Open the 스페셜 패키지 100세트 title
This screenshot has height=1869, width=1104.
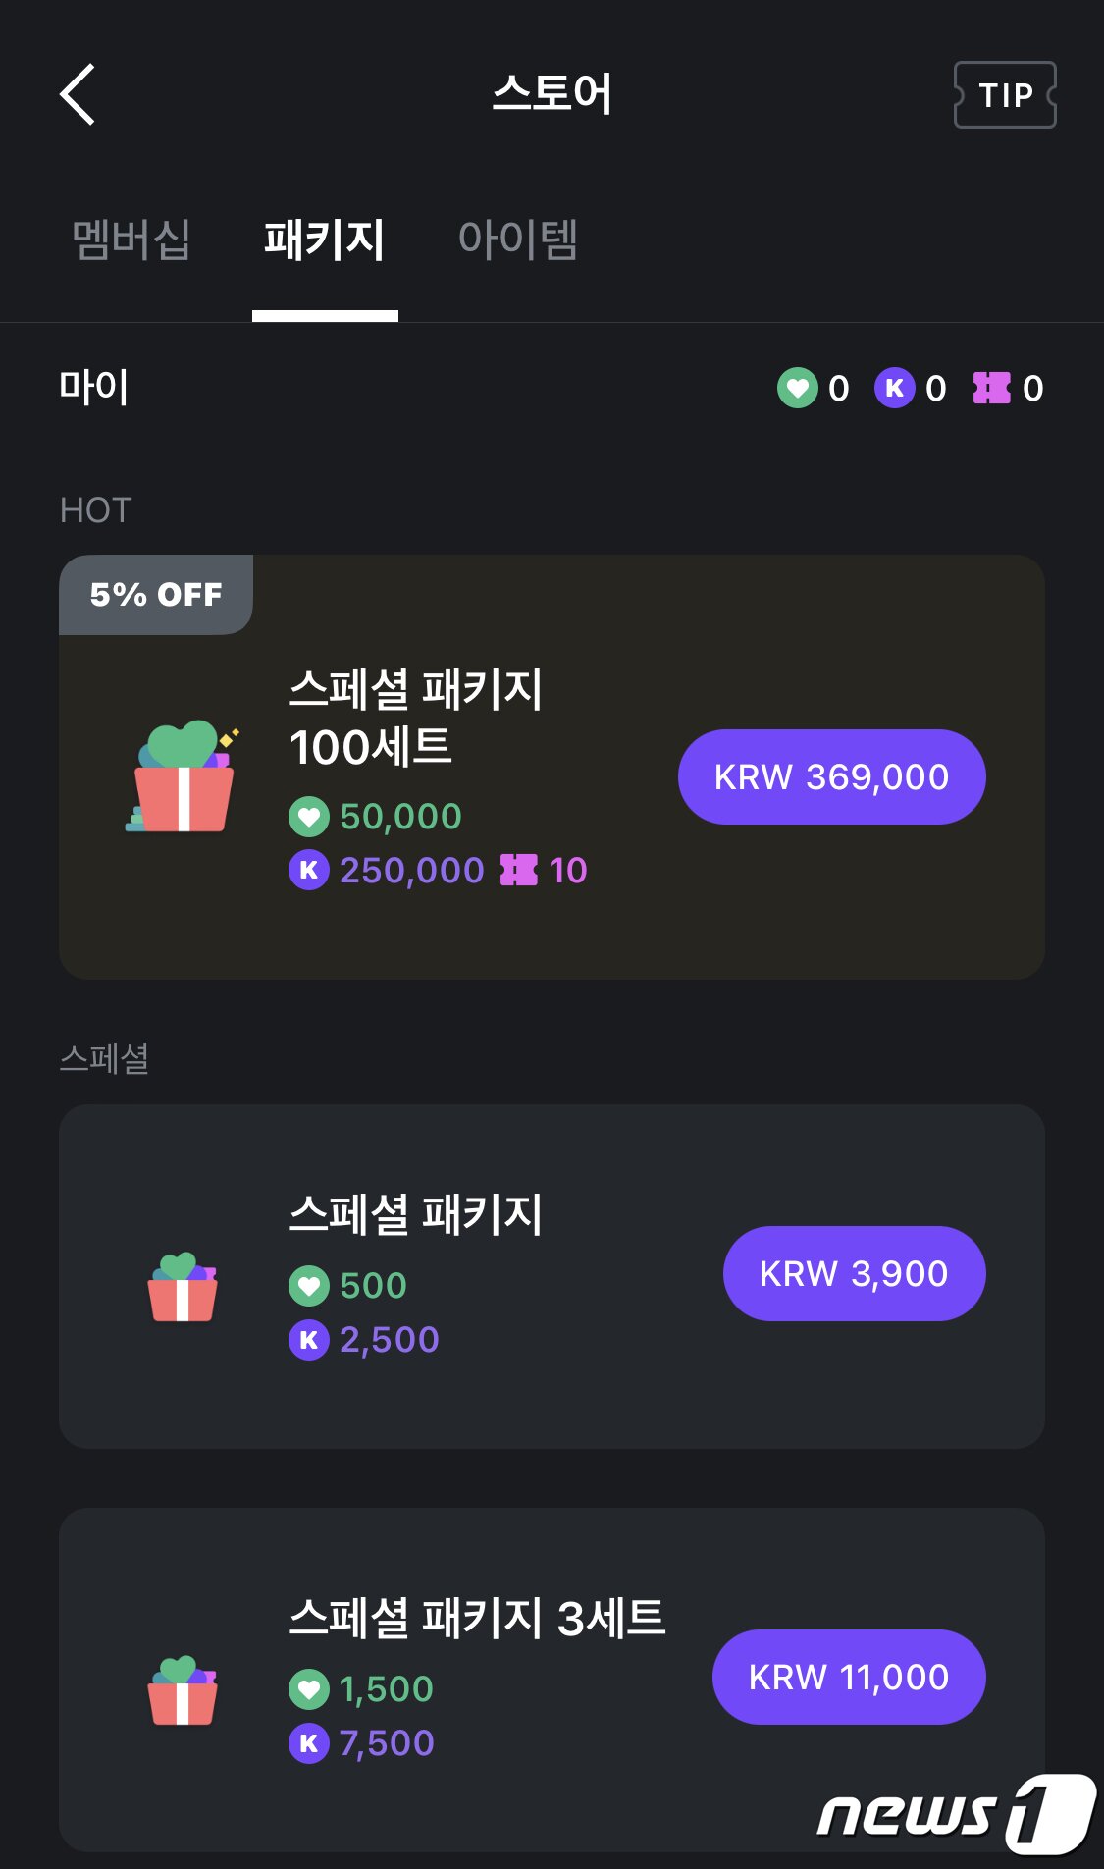coord(416,718)
